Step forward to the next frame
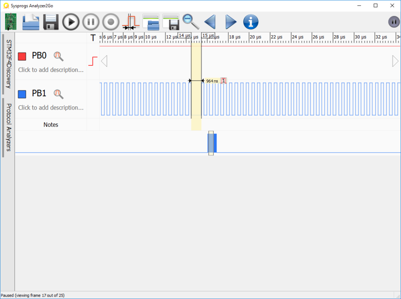 (x=230, y=22)
